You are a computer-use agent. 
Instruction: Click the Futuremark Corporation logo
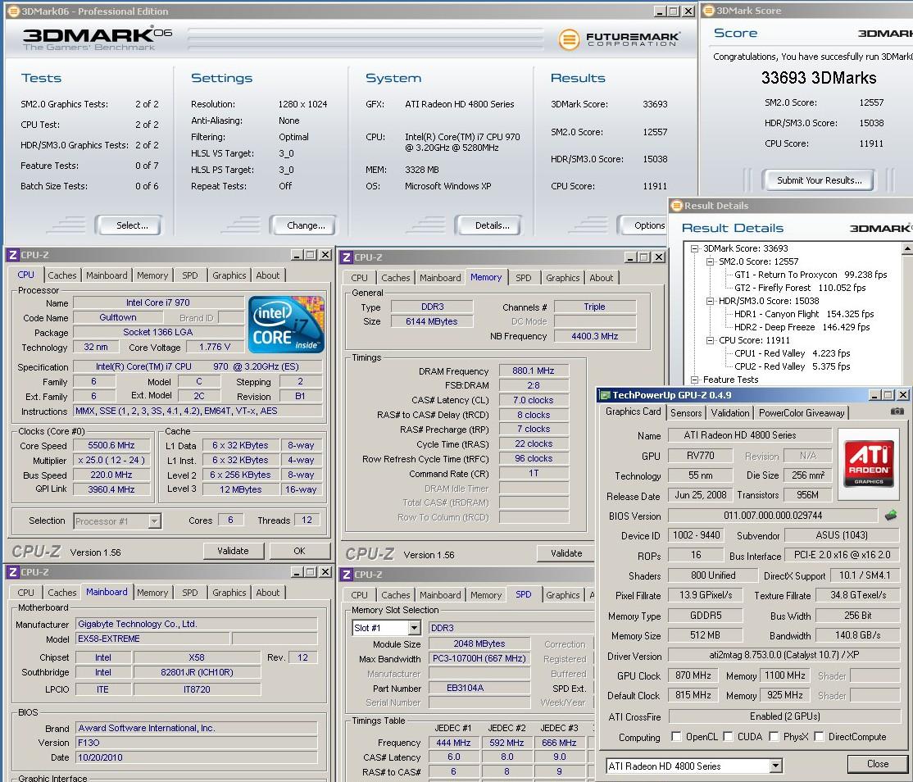click(x=619, y=39)
